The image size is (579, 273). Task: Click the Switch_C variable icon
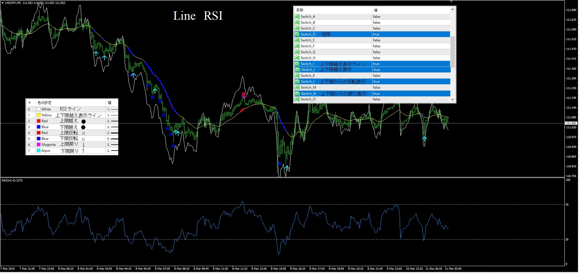pyautogui.click(x=297, y=28)
